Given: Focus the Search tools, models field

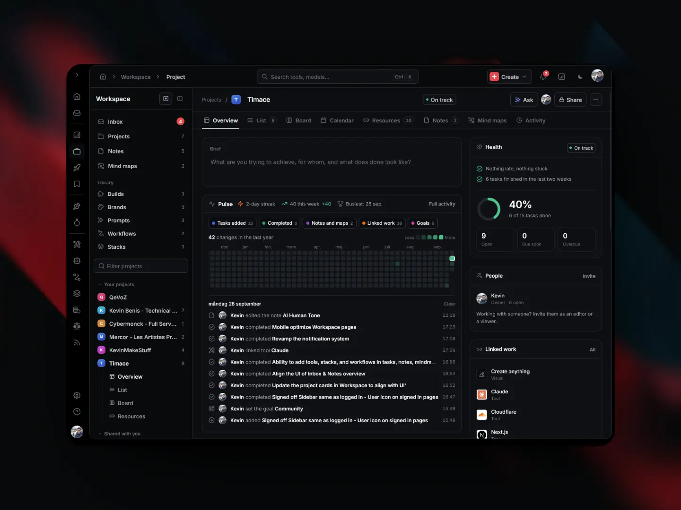Looking at the screenshot, I should pos(338,76).
